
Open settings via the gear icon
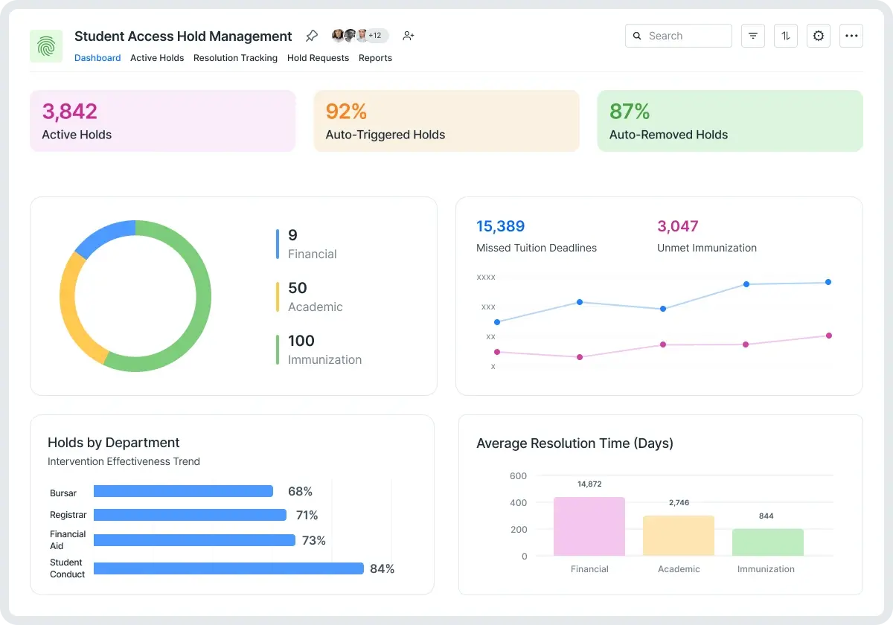(x=819, y=36)
